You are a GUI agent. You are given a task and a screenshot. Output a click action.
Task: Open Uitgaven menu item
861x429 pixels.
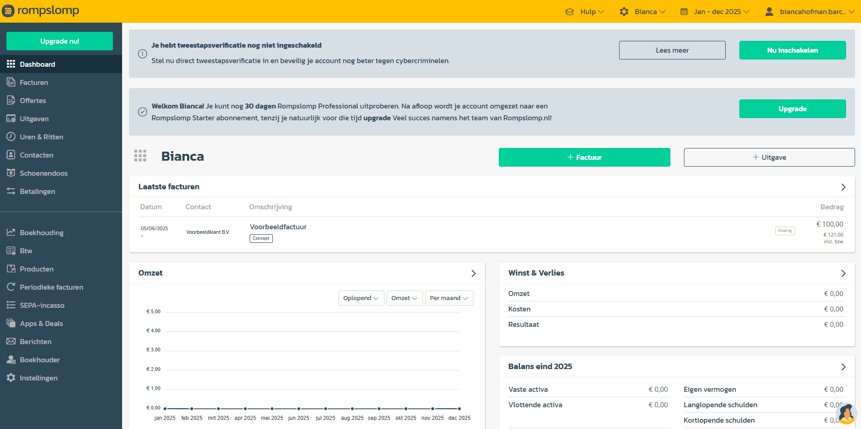pos(61,118)
